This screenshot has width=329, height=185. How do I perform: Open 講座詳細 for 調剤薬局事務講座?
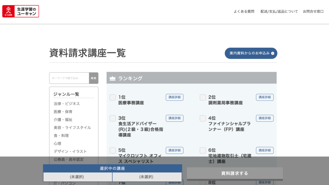(265, 97)
